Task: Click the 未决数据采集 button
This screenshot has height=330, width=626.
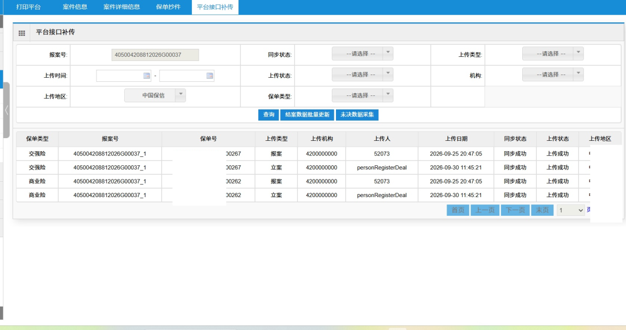Action: point(357,115)
